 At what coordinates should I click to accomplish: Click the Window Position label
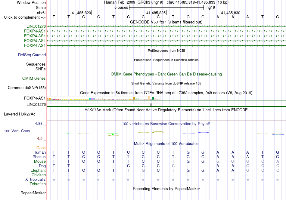[31, 2]
